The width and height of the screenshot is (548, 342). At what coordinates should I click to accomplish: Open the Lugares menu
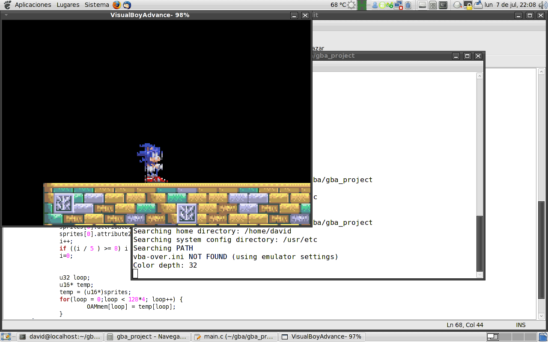(x=68, y=5)
